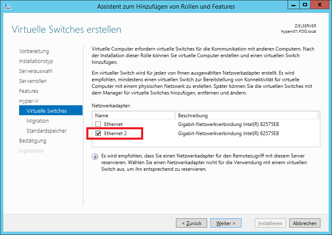The height and width of the screenshot is (235, 332).
Task: Jump to the Serverrollen page
Action: 33,81
